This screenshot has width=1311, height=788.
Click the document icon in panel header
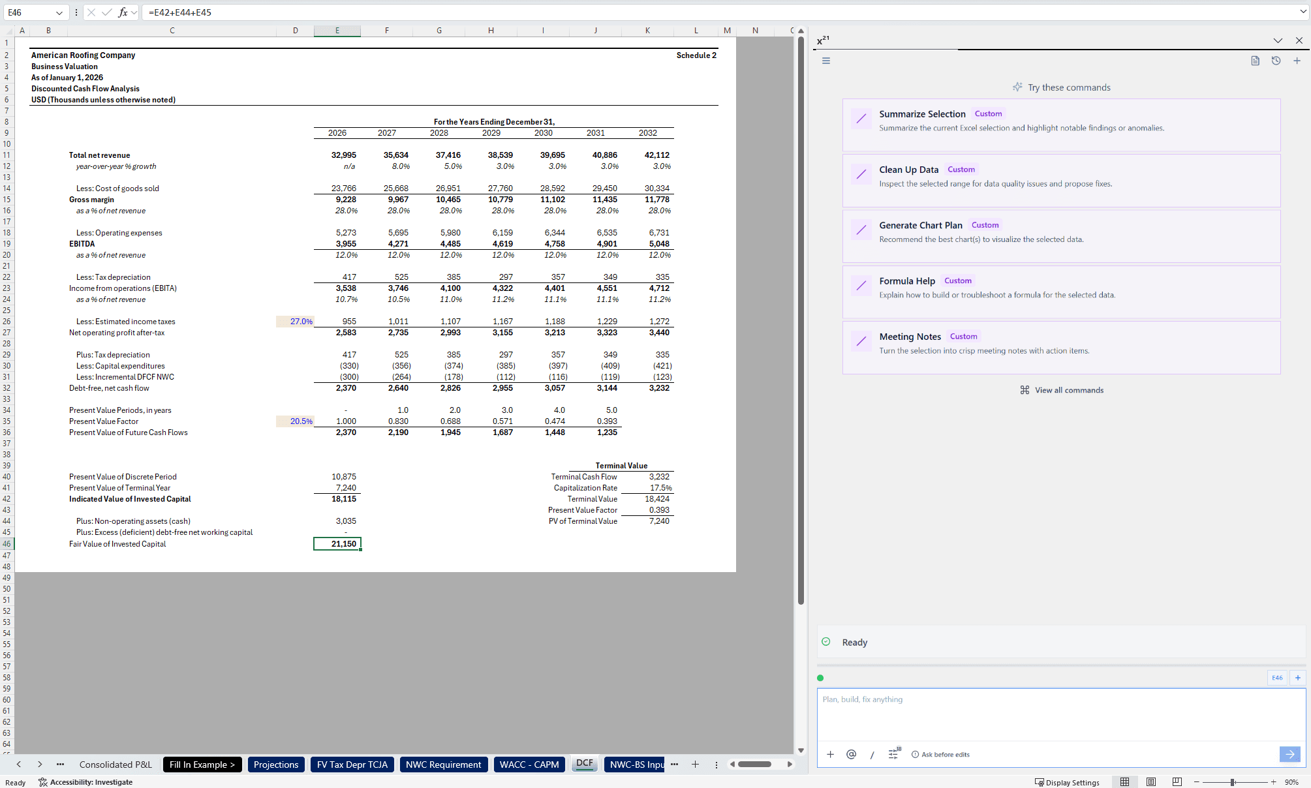[x=1255, y=61]
